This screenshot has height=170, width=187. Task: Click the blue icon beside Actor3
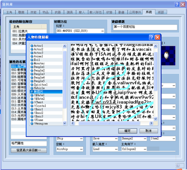[x=32, y=53]
